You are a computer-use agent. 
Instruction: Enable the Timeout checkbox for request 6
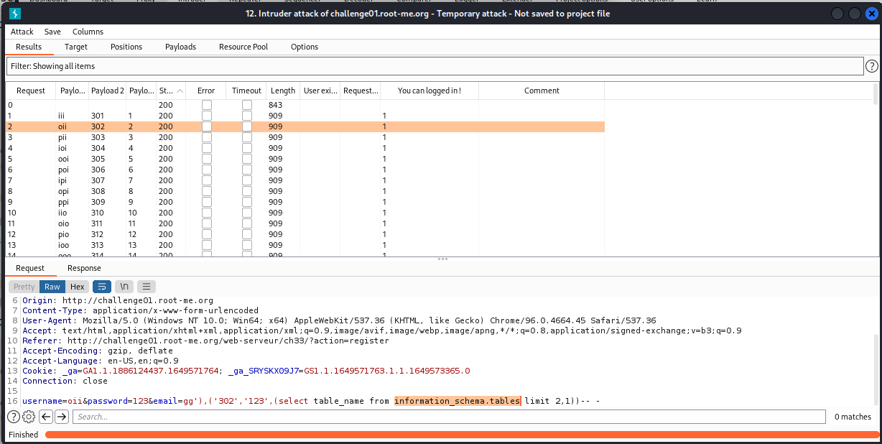click(247, 170)
